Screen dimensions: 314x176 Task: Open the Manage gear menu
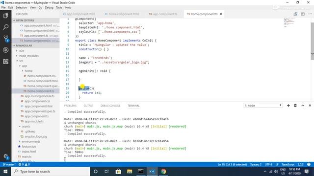(5, 156)
